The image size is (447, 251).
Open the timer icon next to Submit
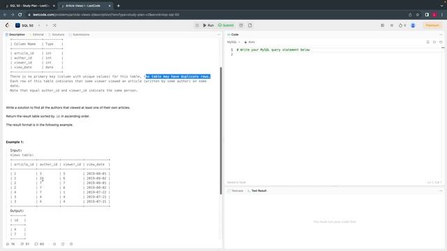(x=241, y=25)
